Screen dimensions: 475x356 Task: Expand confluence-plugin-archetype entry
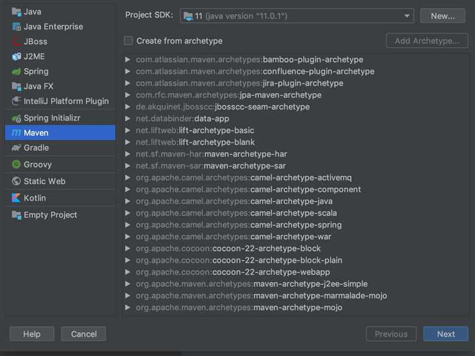pos(128,71)
